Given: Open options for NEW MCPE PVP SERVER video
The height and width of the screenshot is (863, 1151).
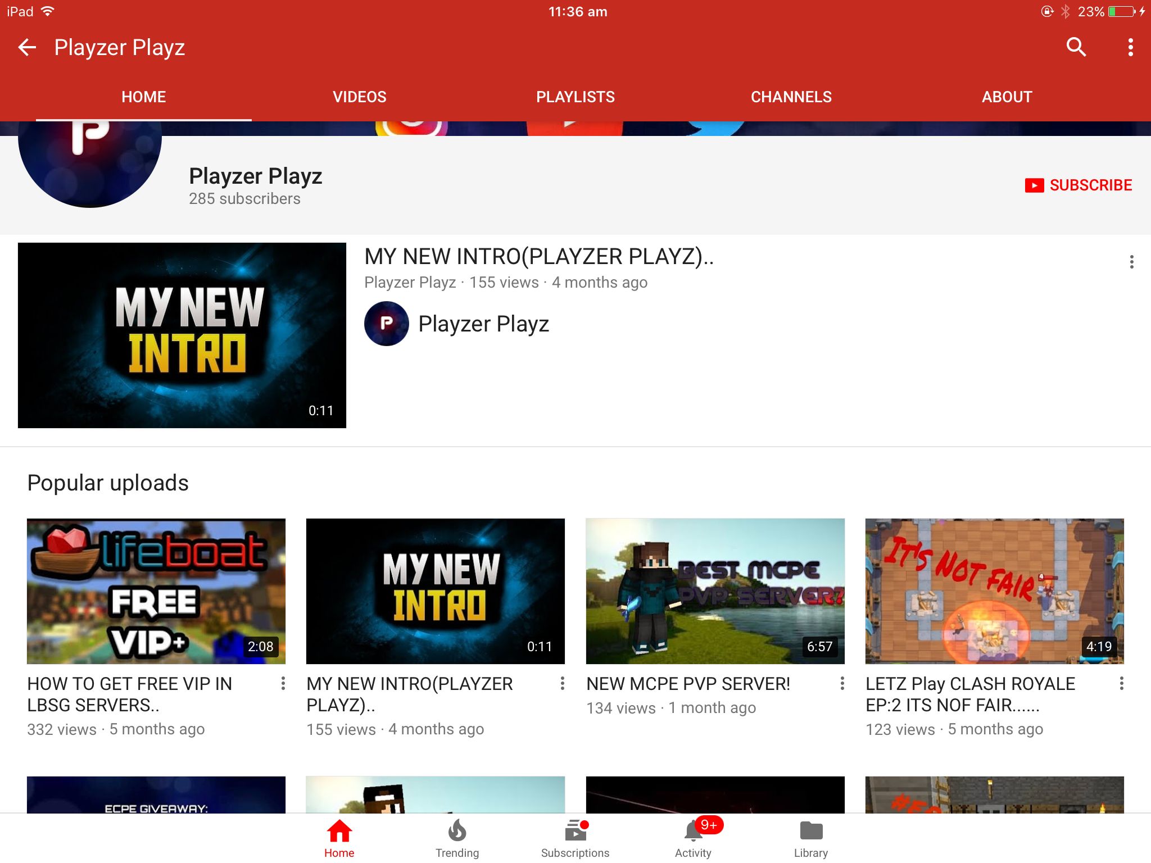Looking at the screenshot, I should pos(842,683).
